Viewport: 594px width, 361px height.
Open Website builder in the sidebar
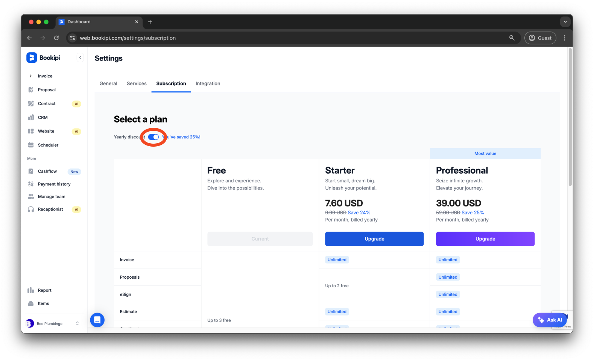click(46, 131)
